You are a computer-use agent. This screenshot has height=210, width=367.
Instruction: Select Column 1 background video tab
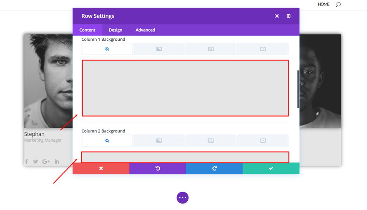263,49
